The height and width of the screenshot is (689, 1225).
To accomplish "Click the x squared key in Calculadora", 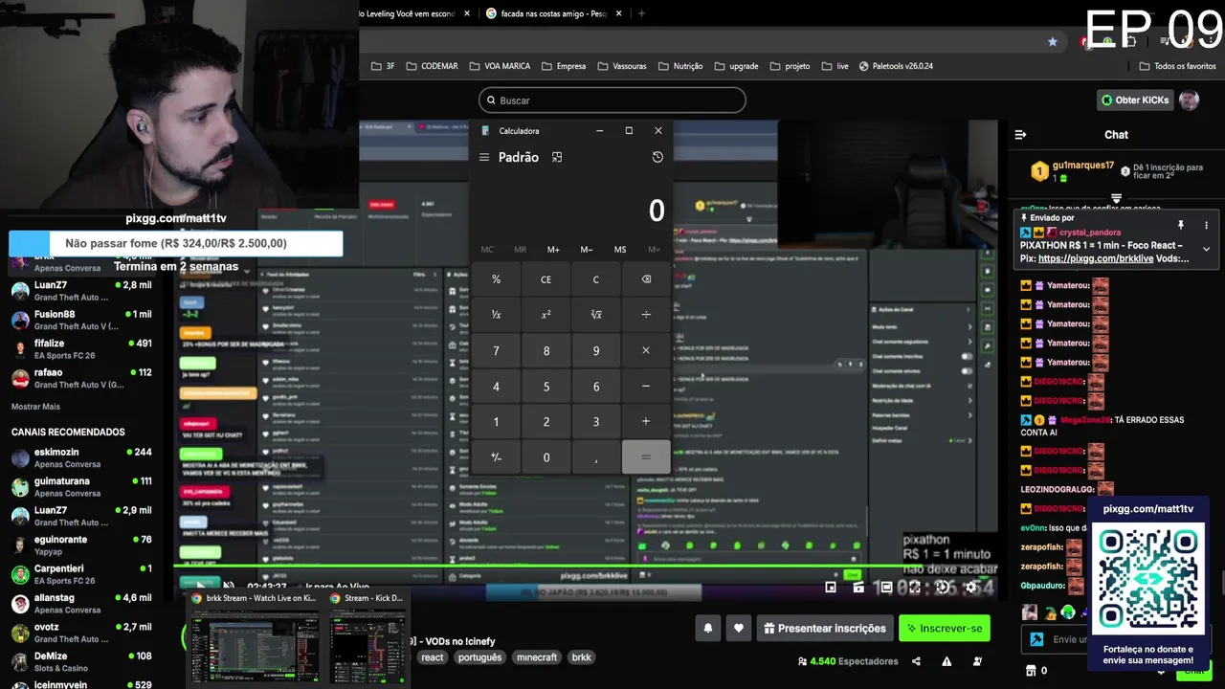I will click(x=546, y=315).
